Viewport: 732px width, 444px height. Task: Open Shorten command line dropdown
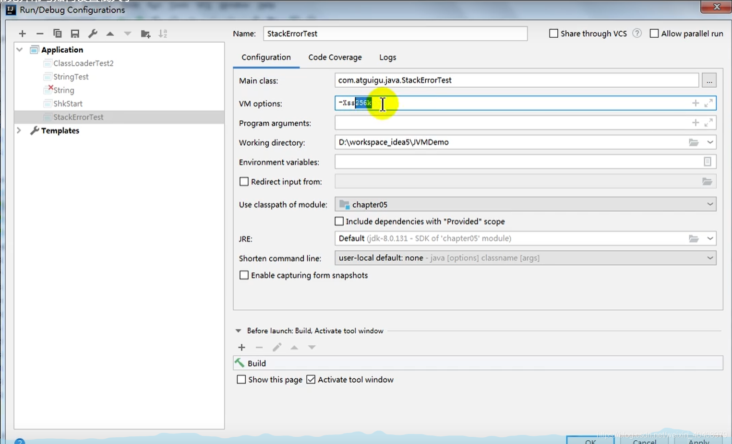coord(526,258)
